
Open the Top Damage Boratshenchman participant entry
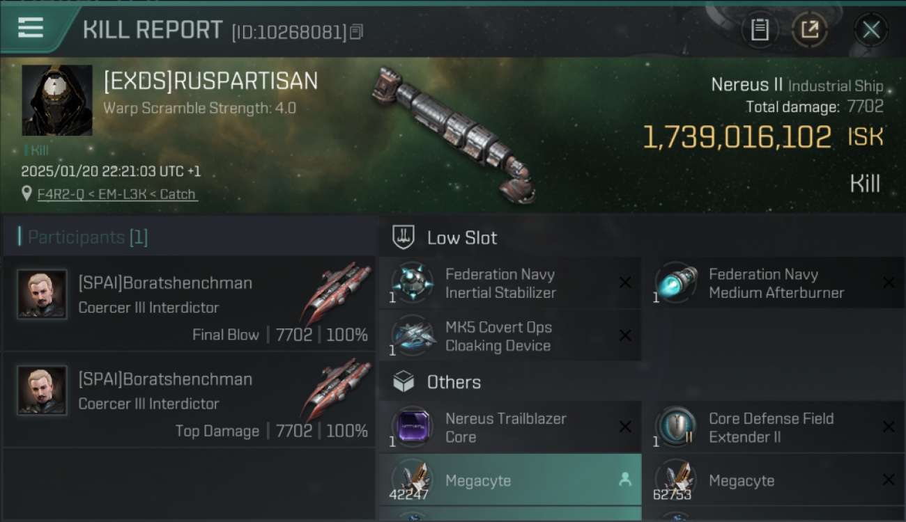pos(190,400)
